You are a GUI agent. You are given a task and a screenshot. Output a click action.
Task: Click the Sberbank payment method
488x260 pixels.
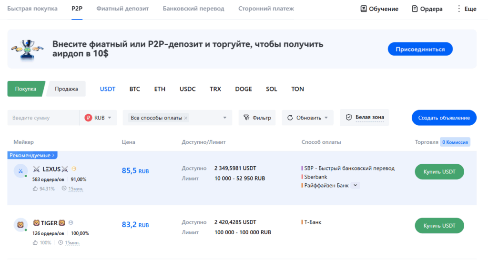[315, 177]
